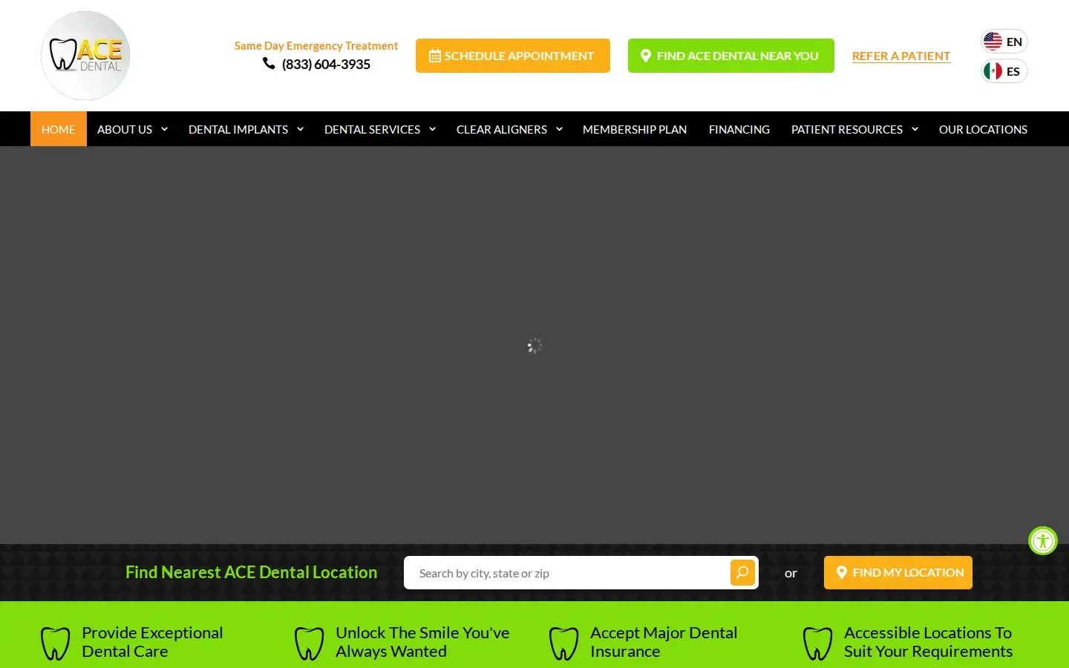The width and height of the screenshot is (1069, 668).
Task: Click Find ACE Dental Near You text
Action: [x=737, y=56]
